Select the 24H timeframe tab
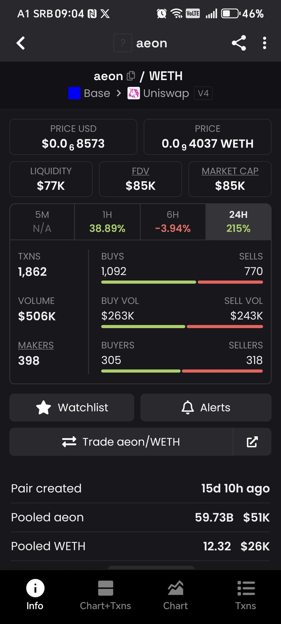 point(238,222)
